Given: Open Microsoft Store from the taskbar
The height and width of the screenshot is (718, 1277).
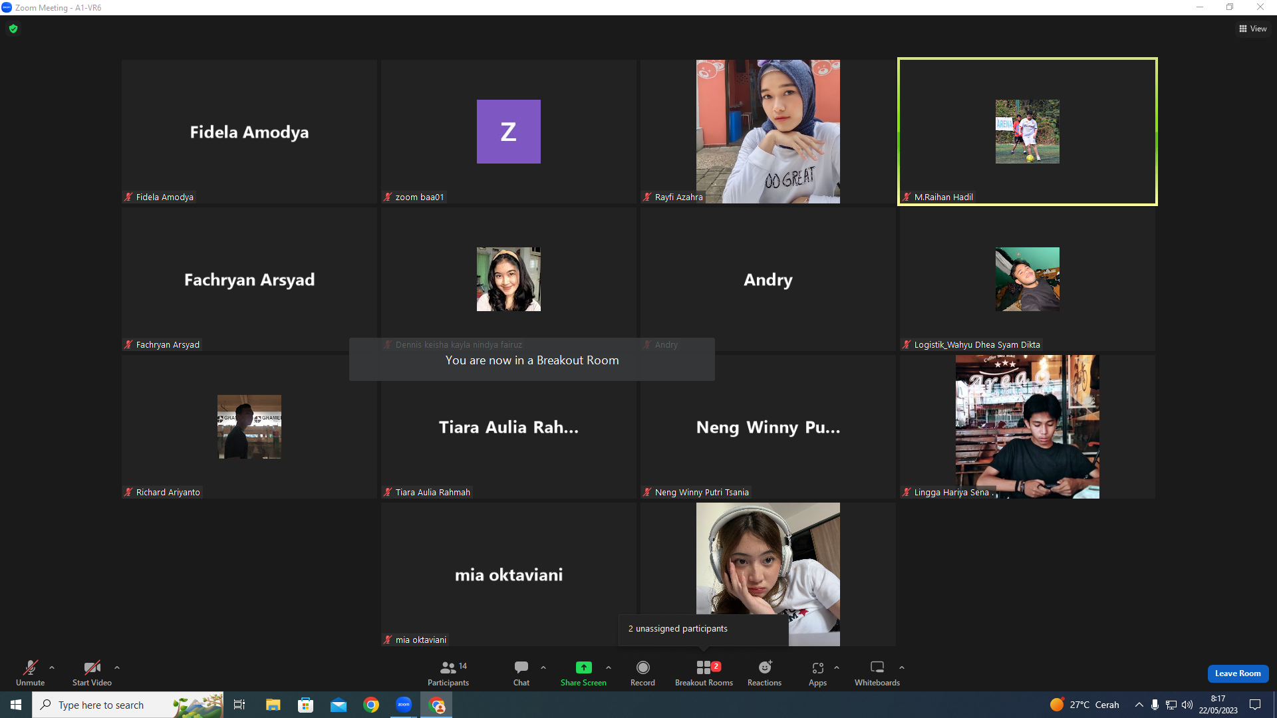Looking at the screenshot, I should pos(306,705).
